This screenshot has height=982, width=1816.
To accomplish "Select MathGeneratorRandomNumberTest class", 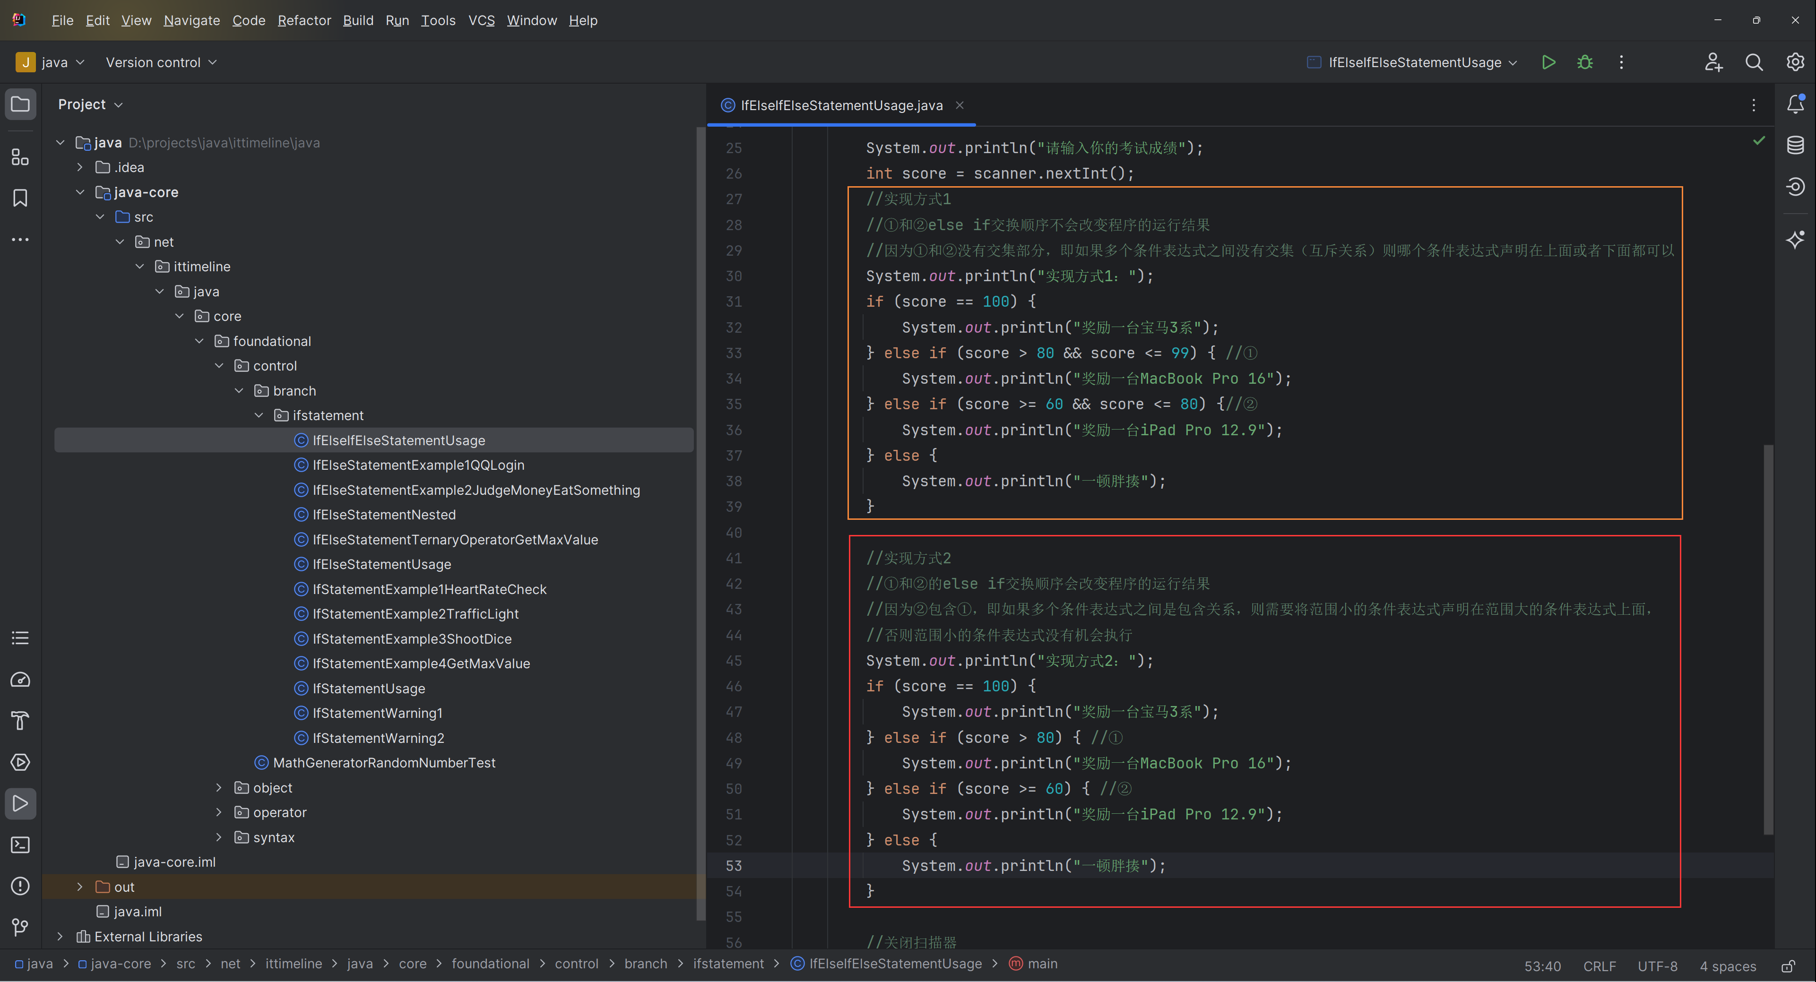I will click(383, 763).
